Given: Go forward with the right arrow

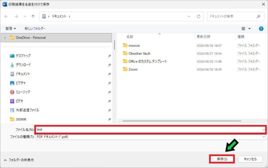Looking at the screenshot, I should [16, 17].
